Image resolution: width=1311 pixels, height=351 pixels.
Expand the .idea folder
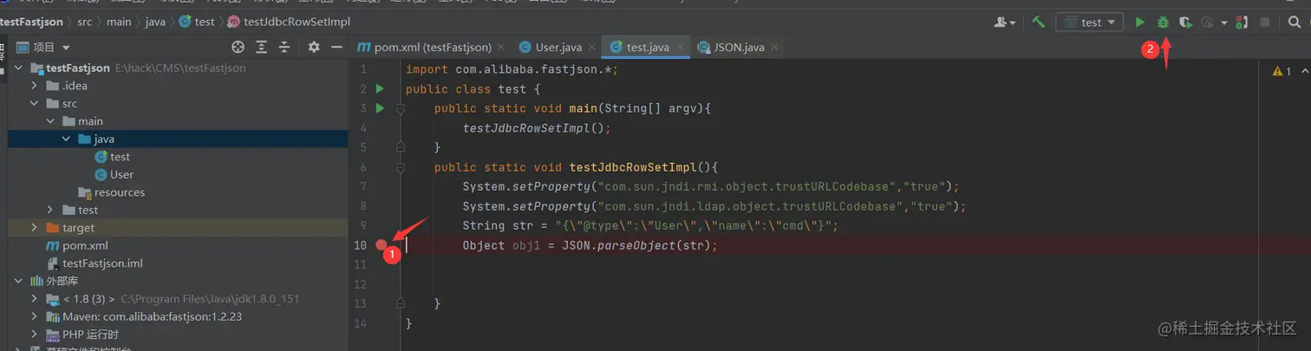[35, 86]
